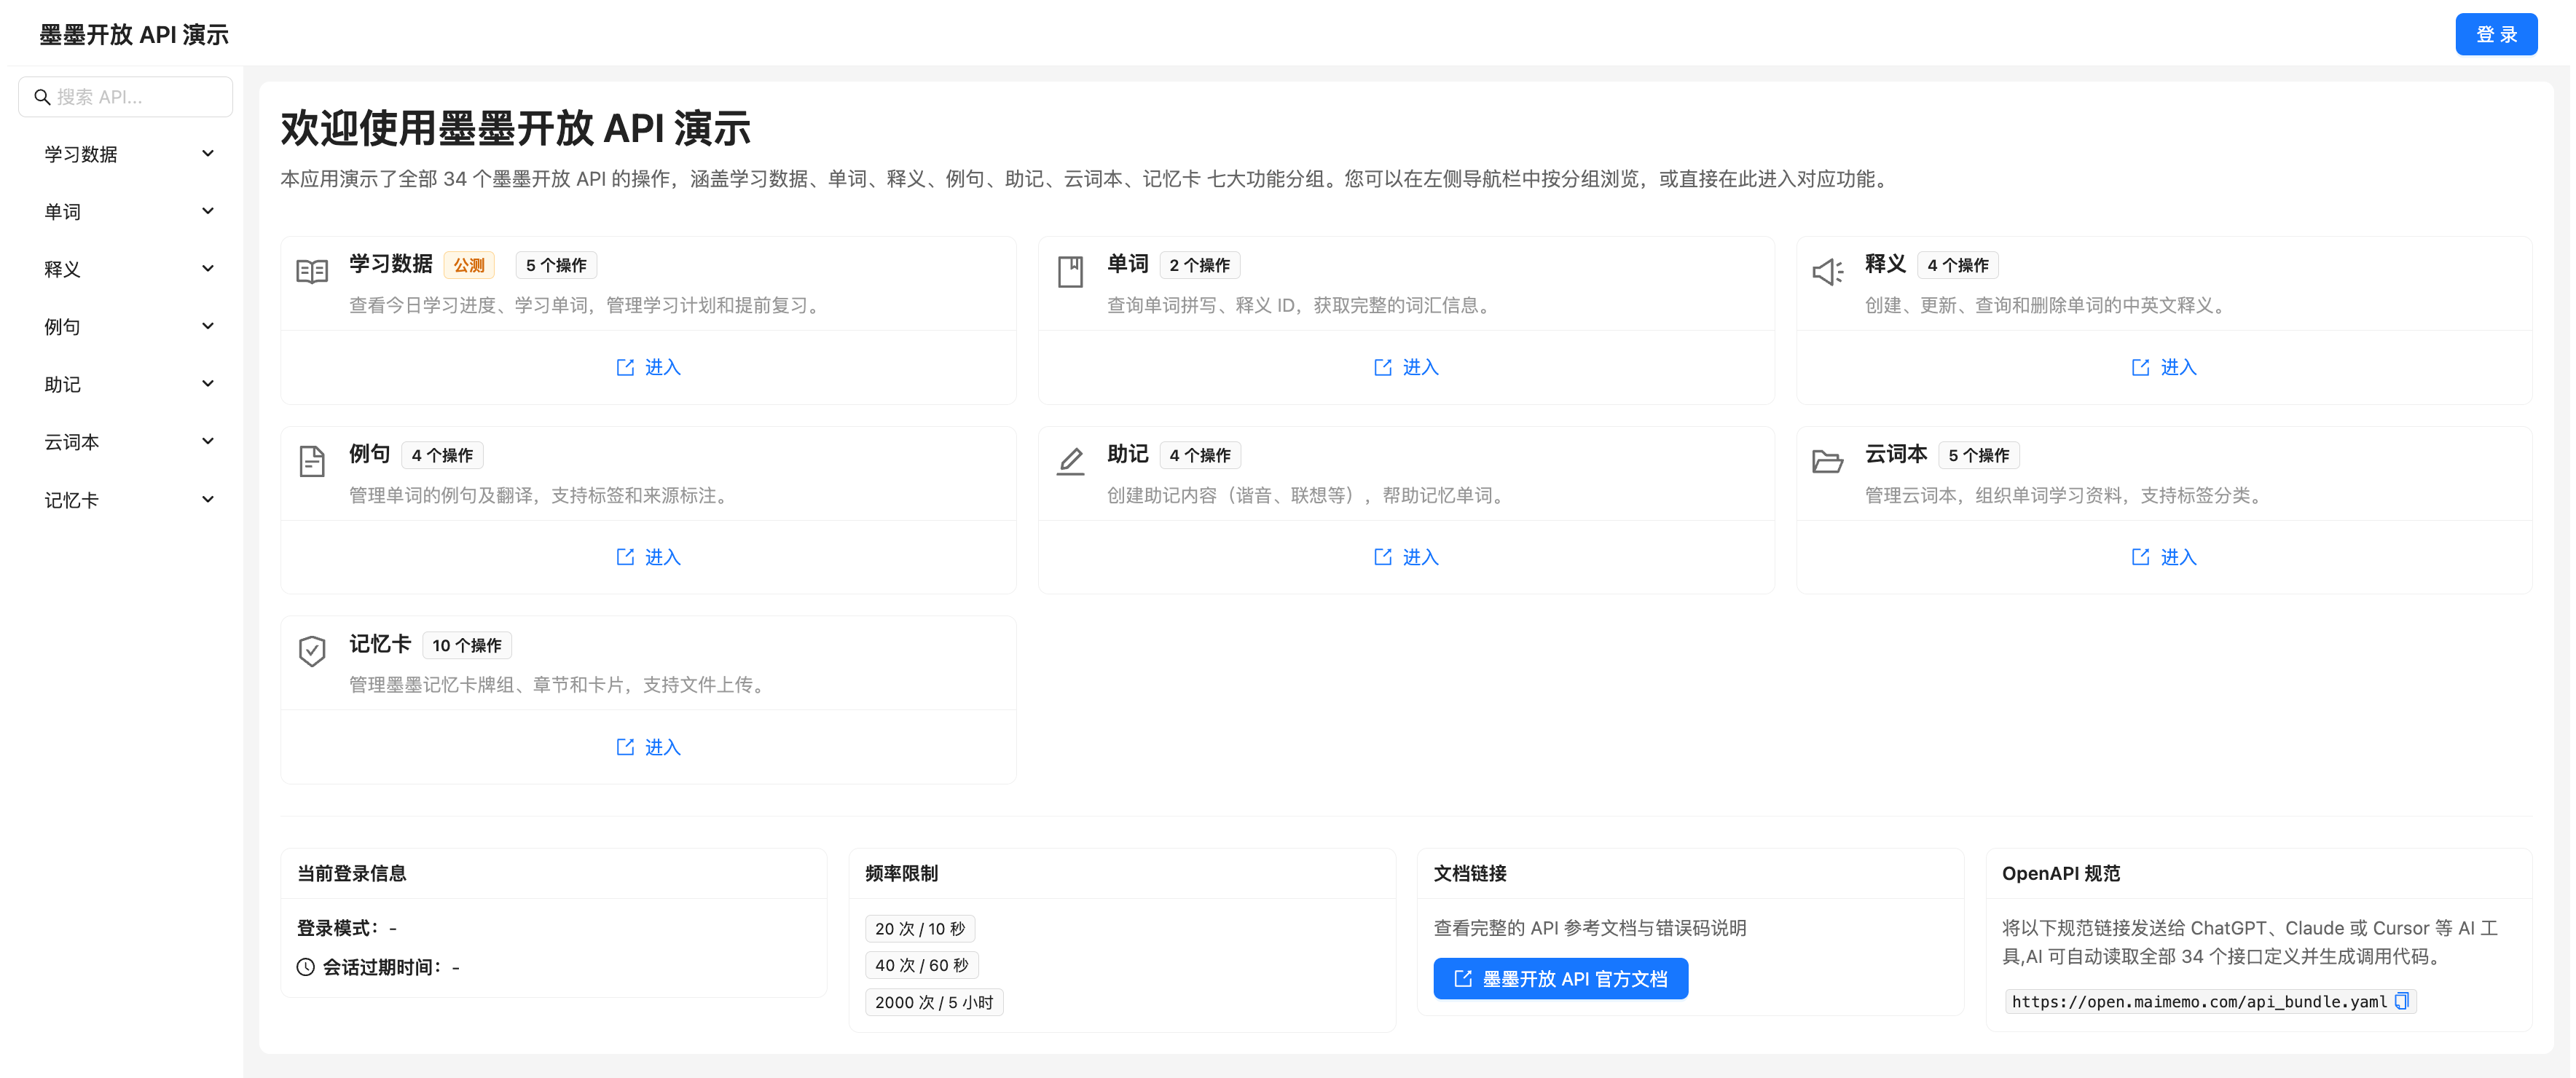The width and height of the screenshot is (2576, 1078).
Task: Expand the 云词本 sidebar group chevron
Action: (x=208, y=442)
